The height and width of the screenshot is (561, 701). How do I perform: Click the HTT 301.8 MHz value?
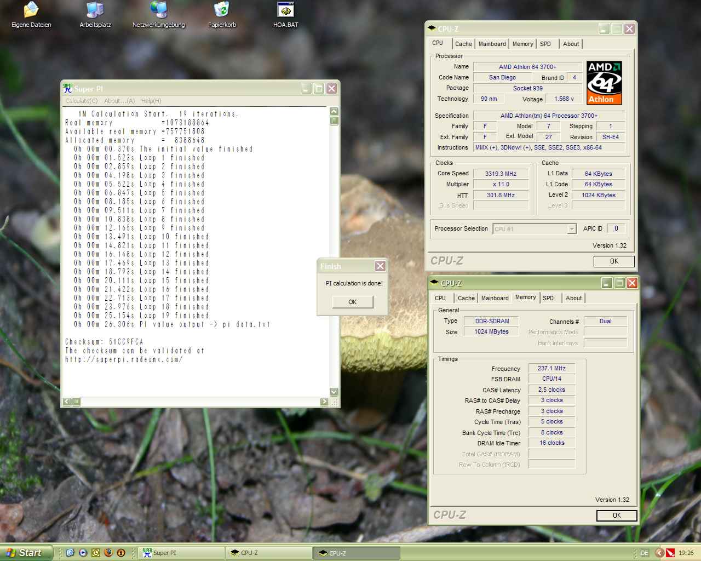(501, 195)
